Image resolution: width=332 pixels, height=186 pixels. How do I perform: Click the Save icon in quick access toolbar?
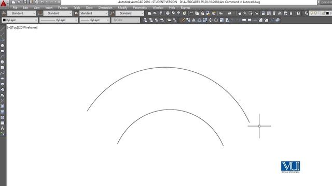point(25,2)
